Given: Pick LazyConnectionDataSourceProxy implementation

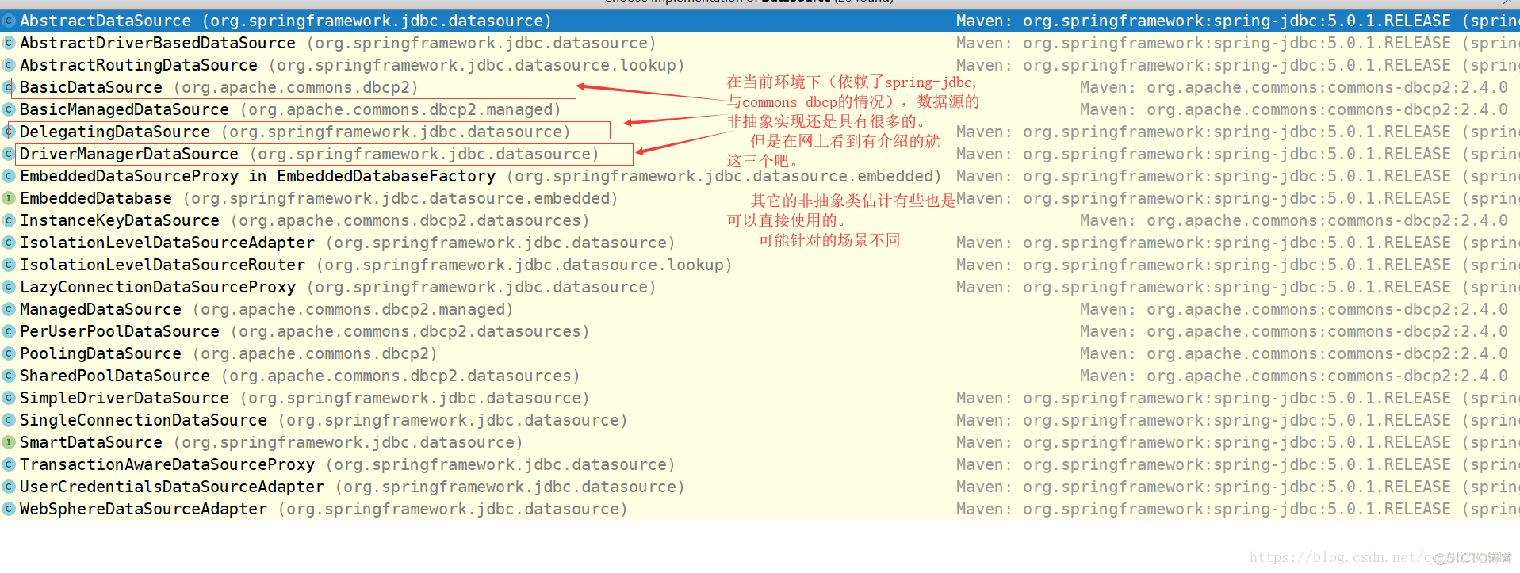Looking at the screenshot, I should (760, 287).
